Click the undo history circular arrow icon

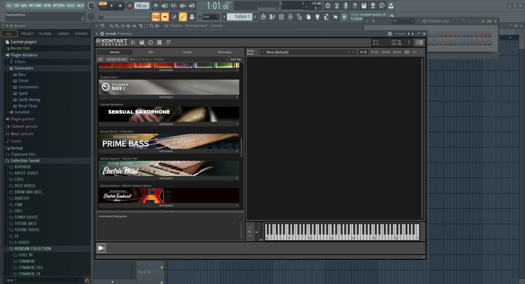tap(328, 6)
